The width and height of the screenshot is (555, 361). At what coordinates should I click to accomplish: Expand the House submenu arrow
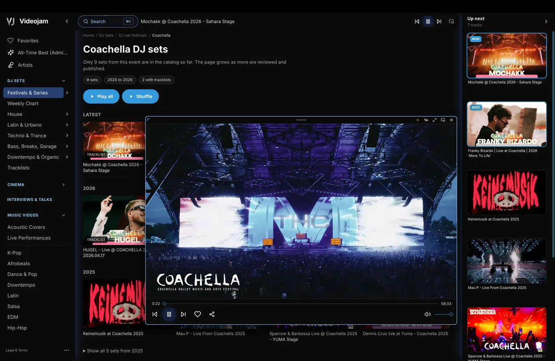tap(67, 114)
